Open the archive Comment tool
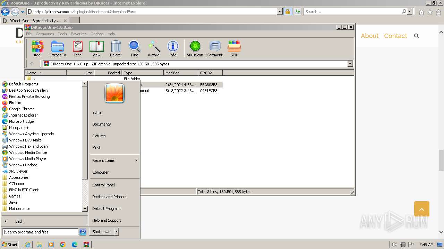Screen dimensions: 444x249 (215, 48)
